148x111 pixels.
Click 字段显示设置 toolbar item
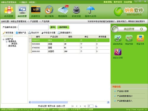tap(48, 33)
